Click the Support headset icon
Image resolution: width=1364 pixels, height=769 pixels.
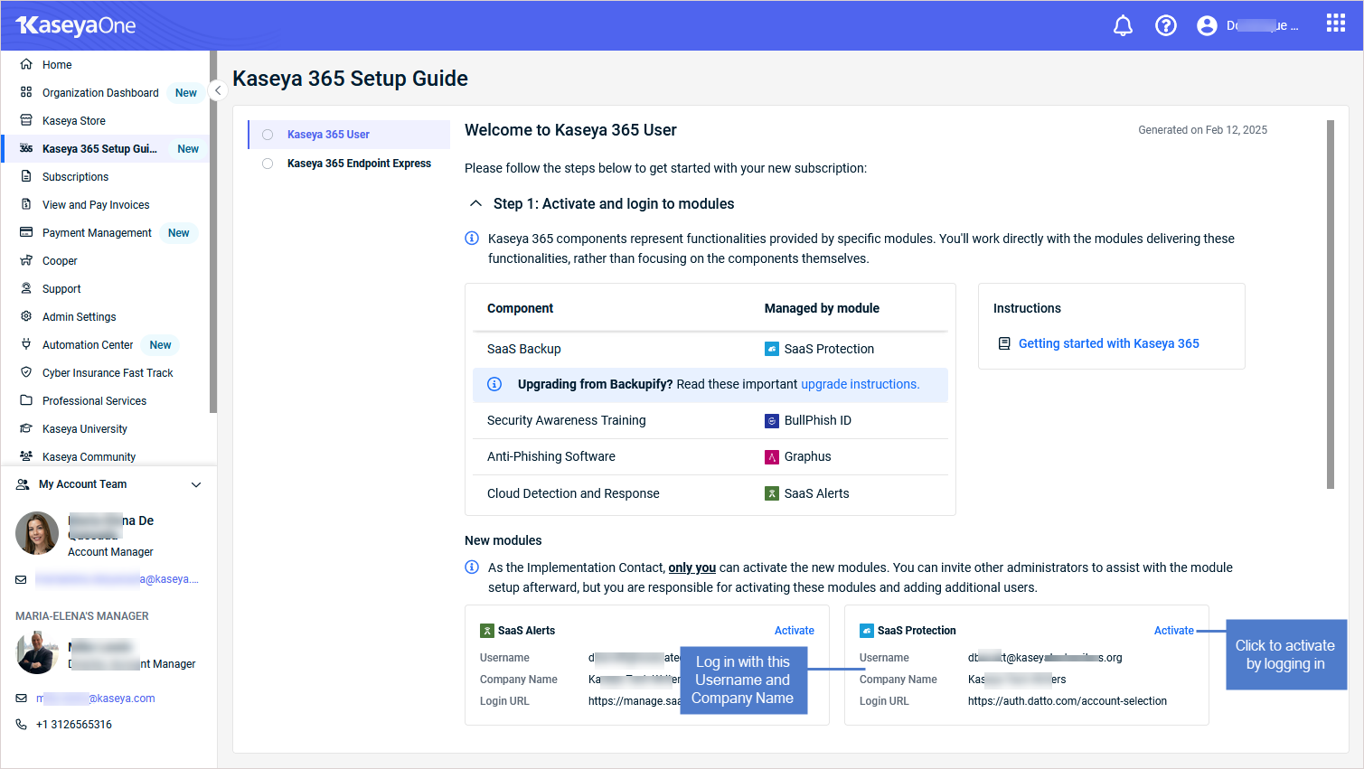[x=26, y=288]
